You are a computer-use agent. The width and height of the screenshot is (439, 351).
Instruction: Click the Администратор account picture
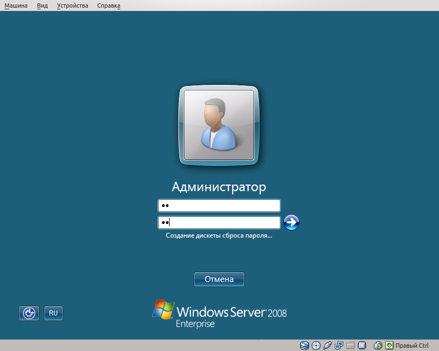coord(219,125)
